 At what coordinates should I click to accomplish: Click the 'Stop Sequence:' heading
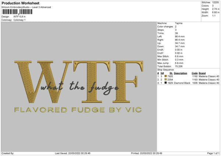point(166,70)
